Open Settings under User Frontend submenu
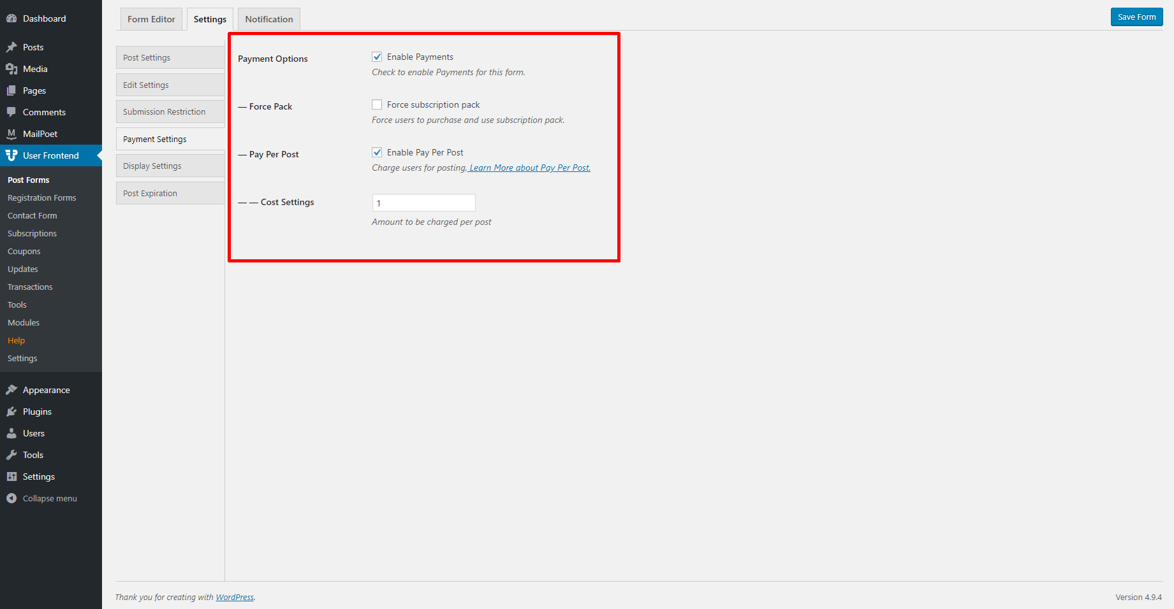 coord(22,358)
